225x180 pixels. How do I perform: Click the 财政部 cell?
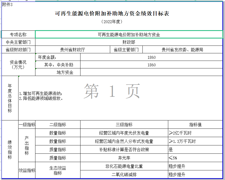click(x=129, y=42)
